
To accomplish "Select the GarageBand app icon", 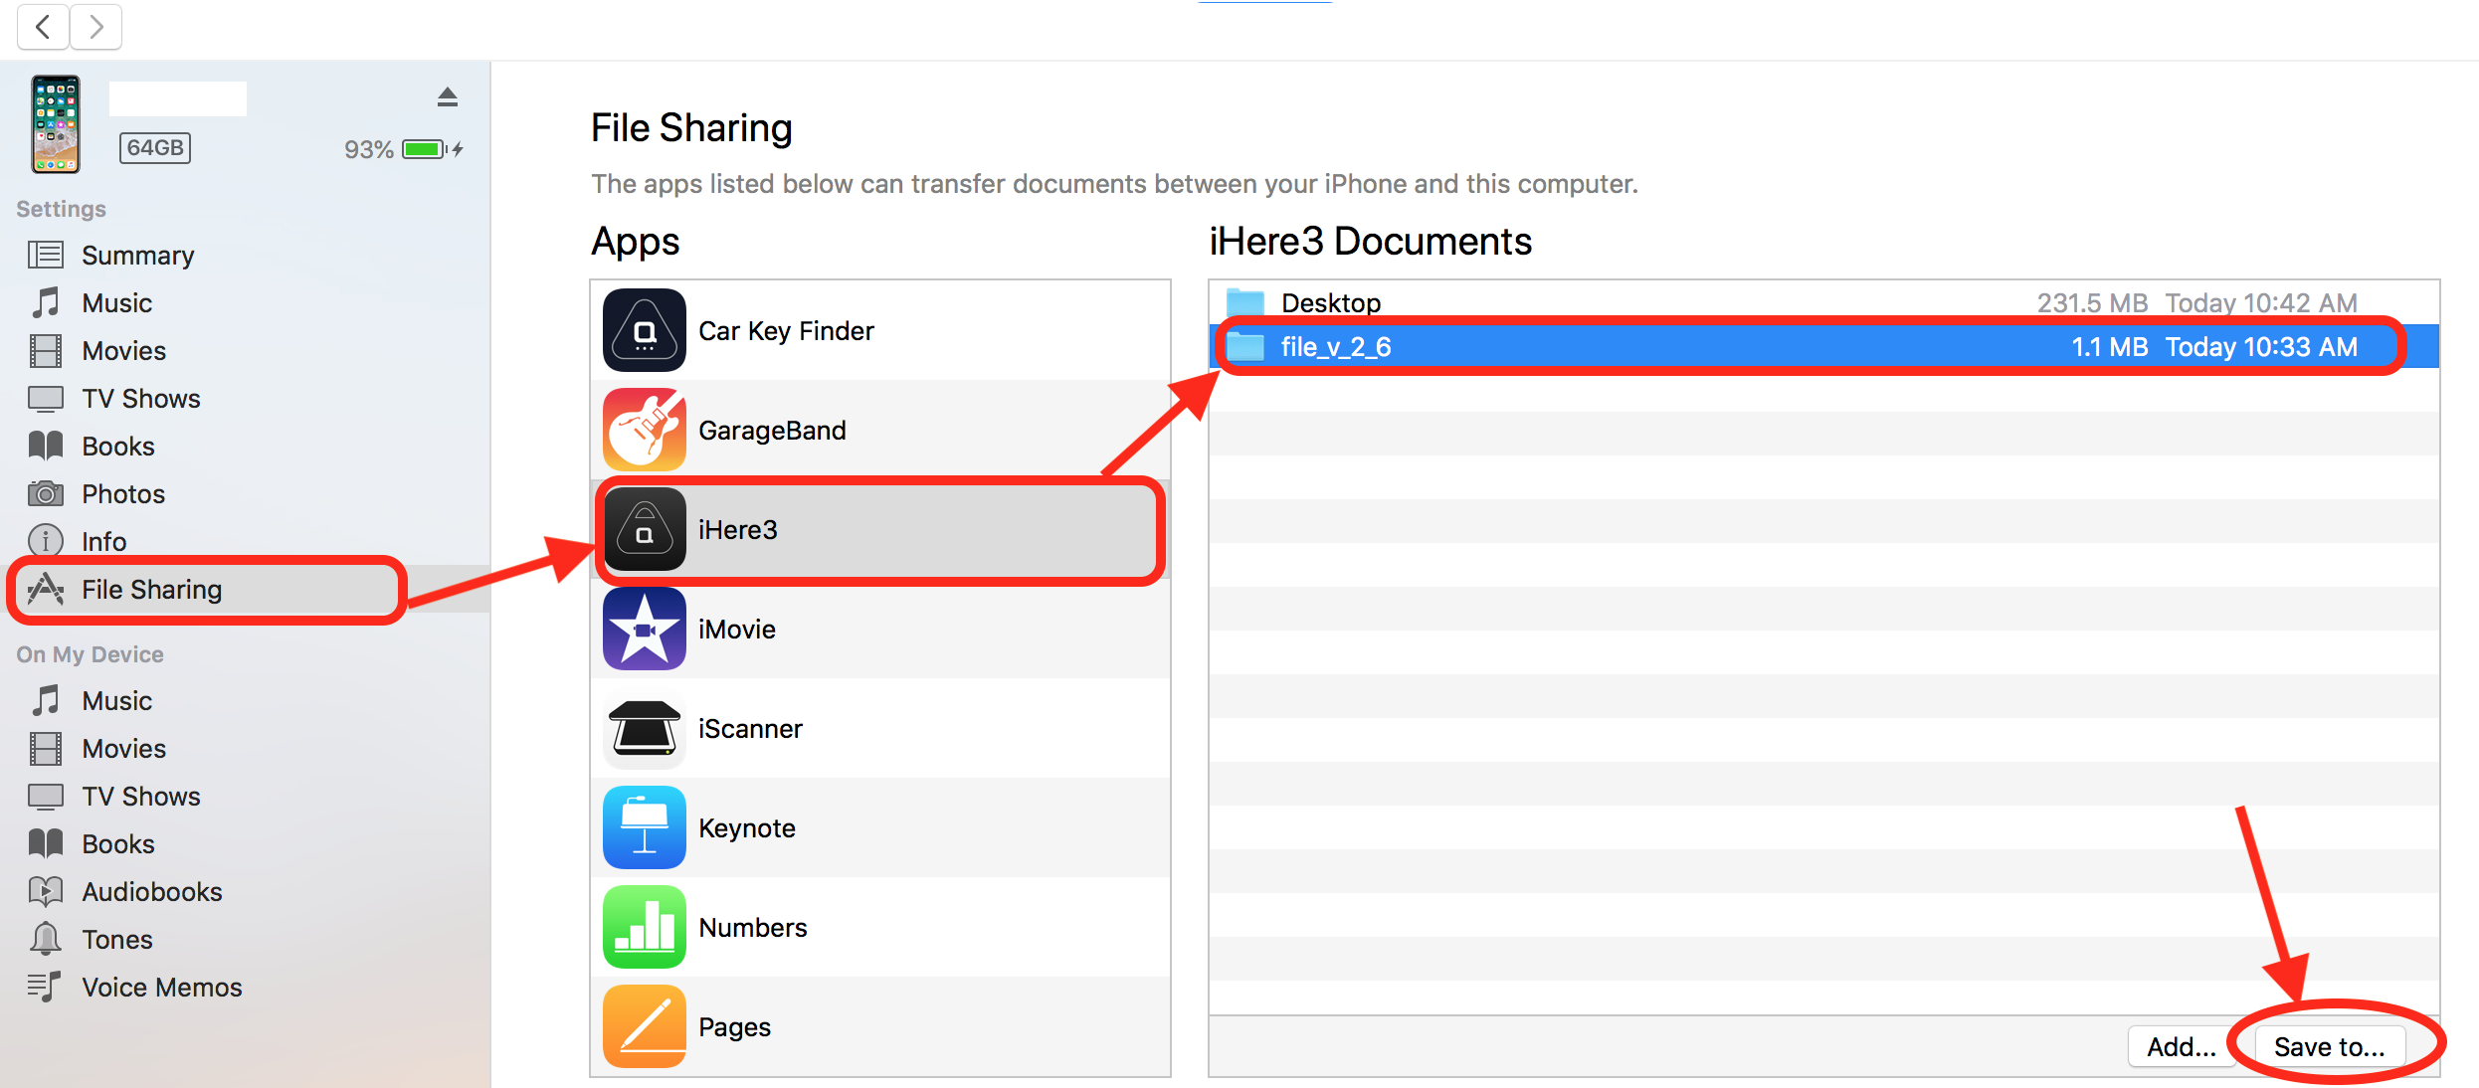I will (x=644, y=430).
